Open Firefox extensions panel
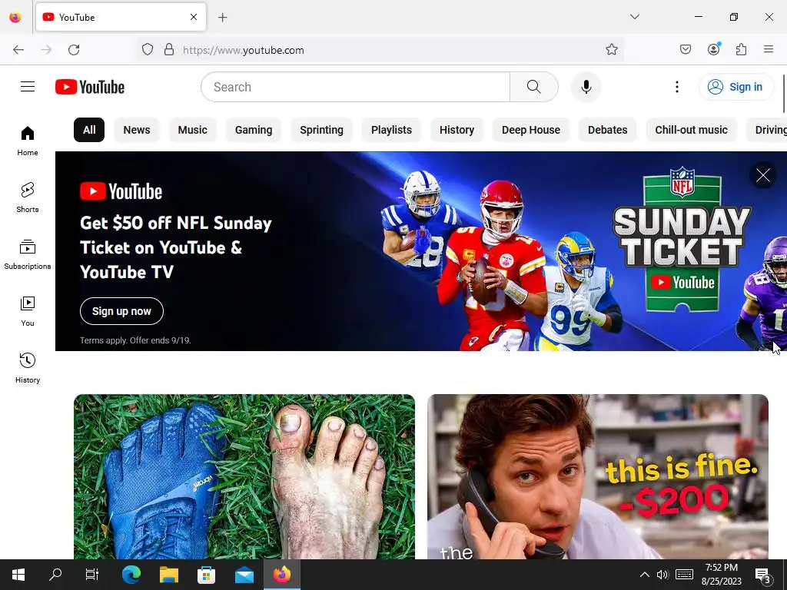 (742, 49)
